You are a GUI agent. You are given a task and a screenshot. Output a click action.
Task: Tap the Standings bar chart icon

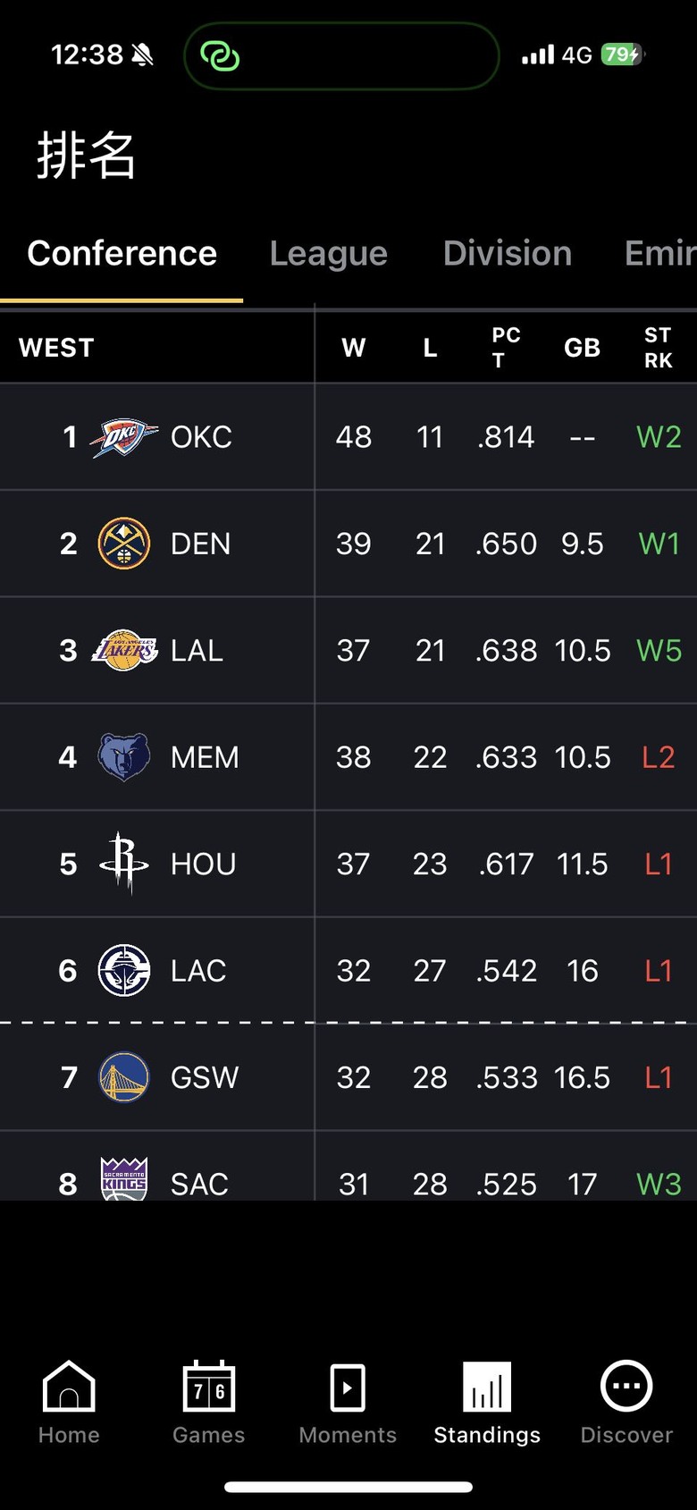487,1386
